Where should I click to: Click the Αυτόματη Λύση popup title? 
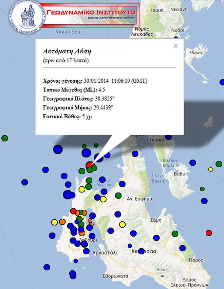[67, 52]
